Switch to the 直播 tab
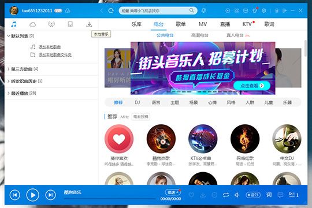Image resolution: width=312 pixels, height=208 pixels. click(x=225, y=24)
